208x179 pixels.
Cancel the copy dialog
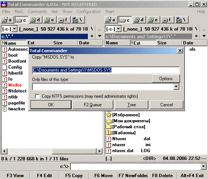167,105
